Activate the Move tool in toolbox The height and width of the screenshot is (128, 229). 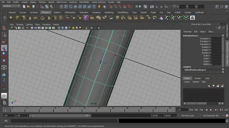pos(4,48)
